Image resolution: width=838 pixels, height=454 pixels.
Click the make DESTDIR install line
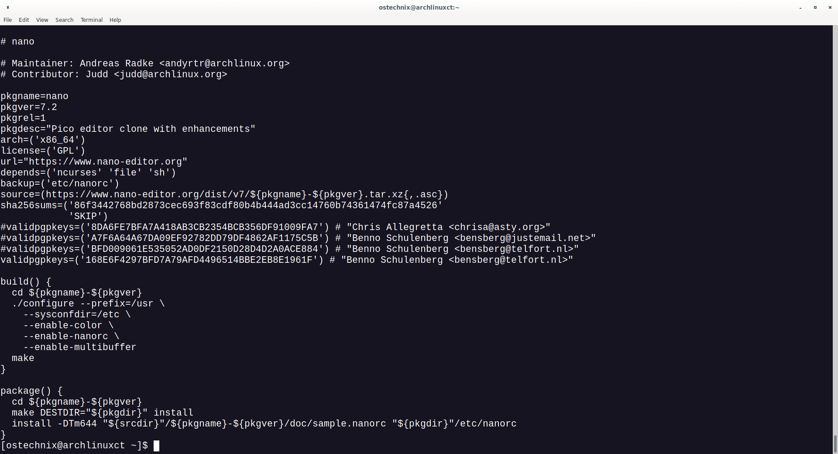103,413
